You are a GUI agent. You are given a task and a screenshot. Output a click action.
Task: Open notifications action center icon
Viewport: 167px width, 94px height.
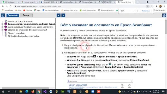click(x=163, y=92)
